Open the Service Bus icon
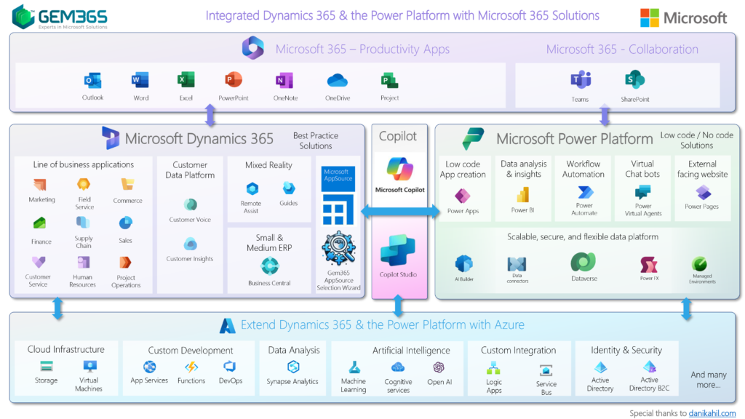The width and height of the screenshot is (745, 419). coord(546,370)
